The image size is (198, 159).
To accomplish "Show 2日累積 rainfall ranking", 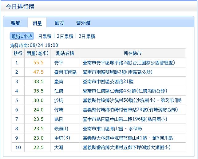I will [65, 36].
